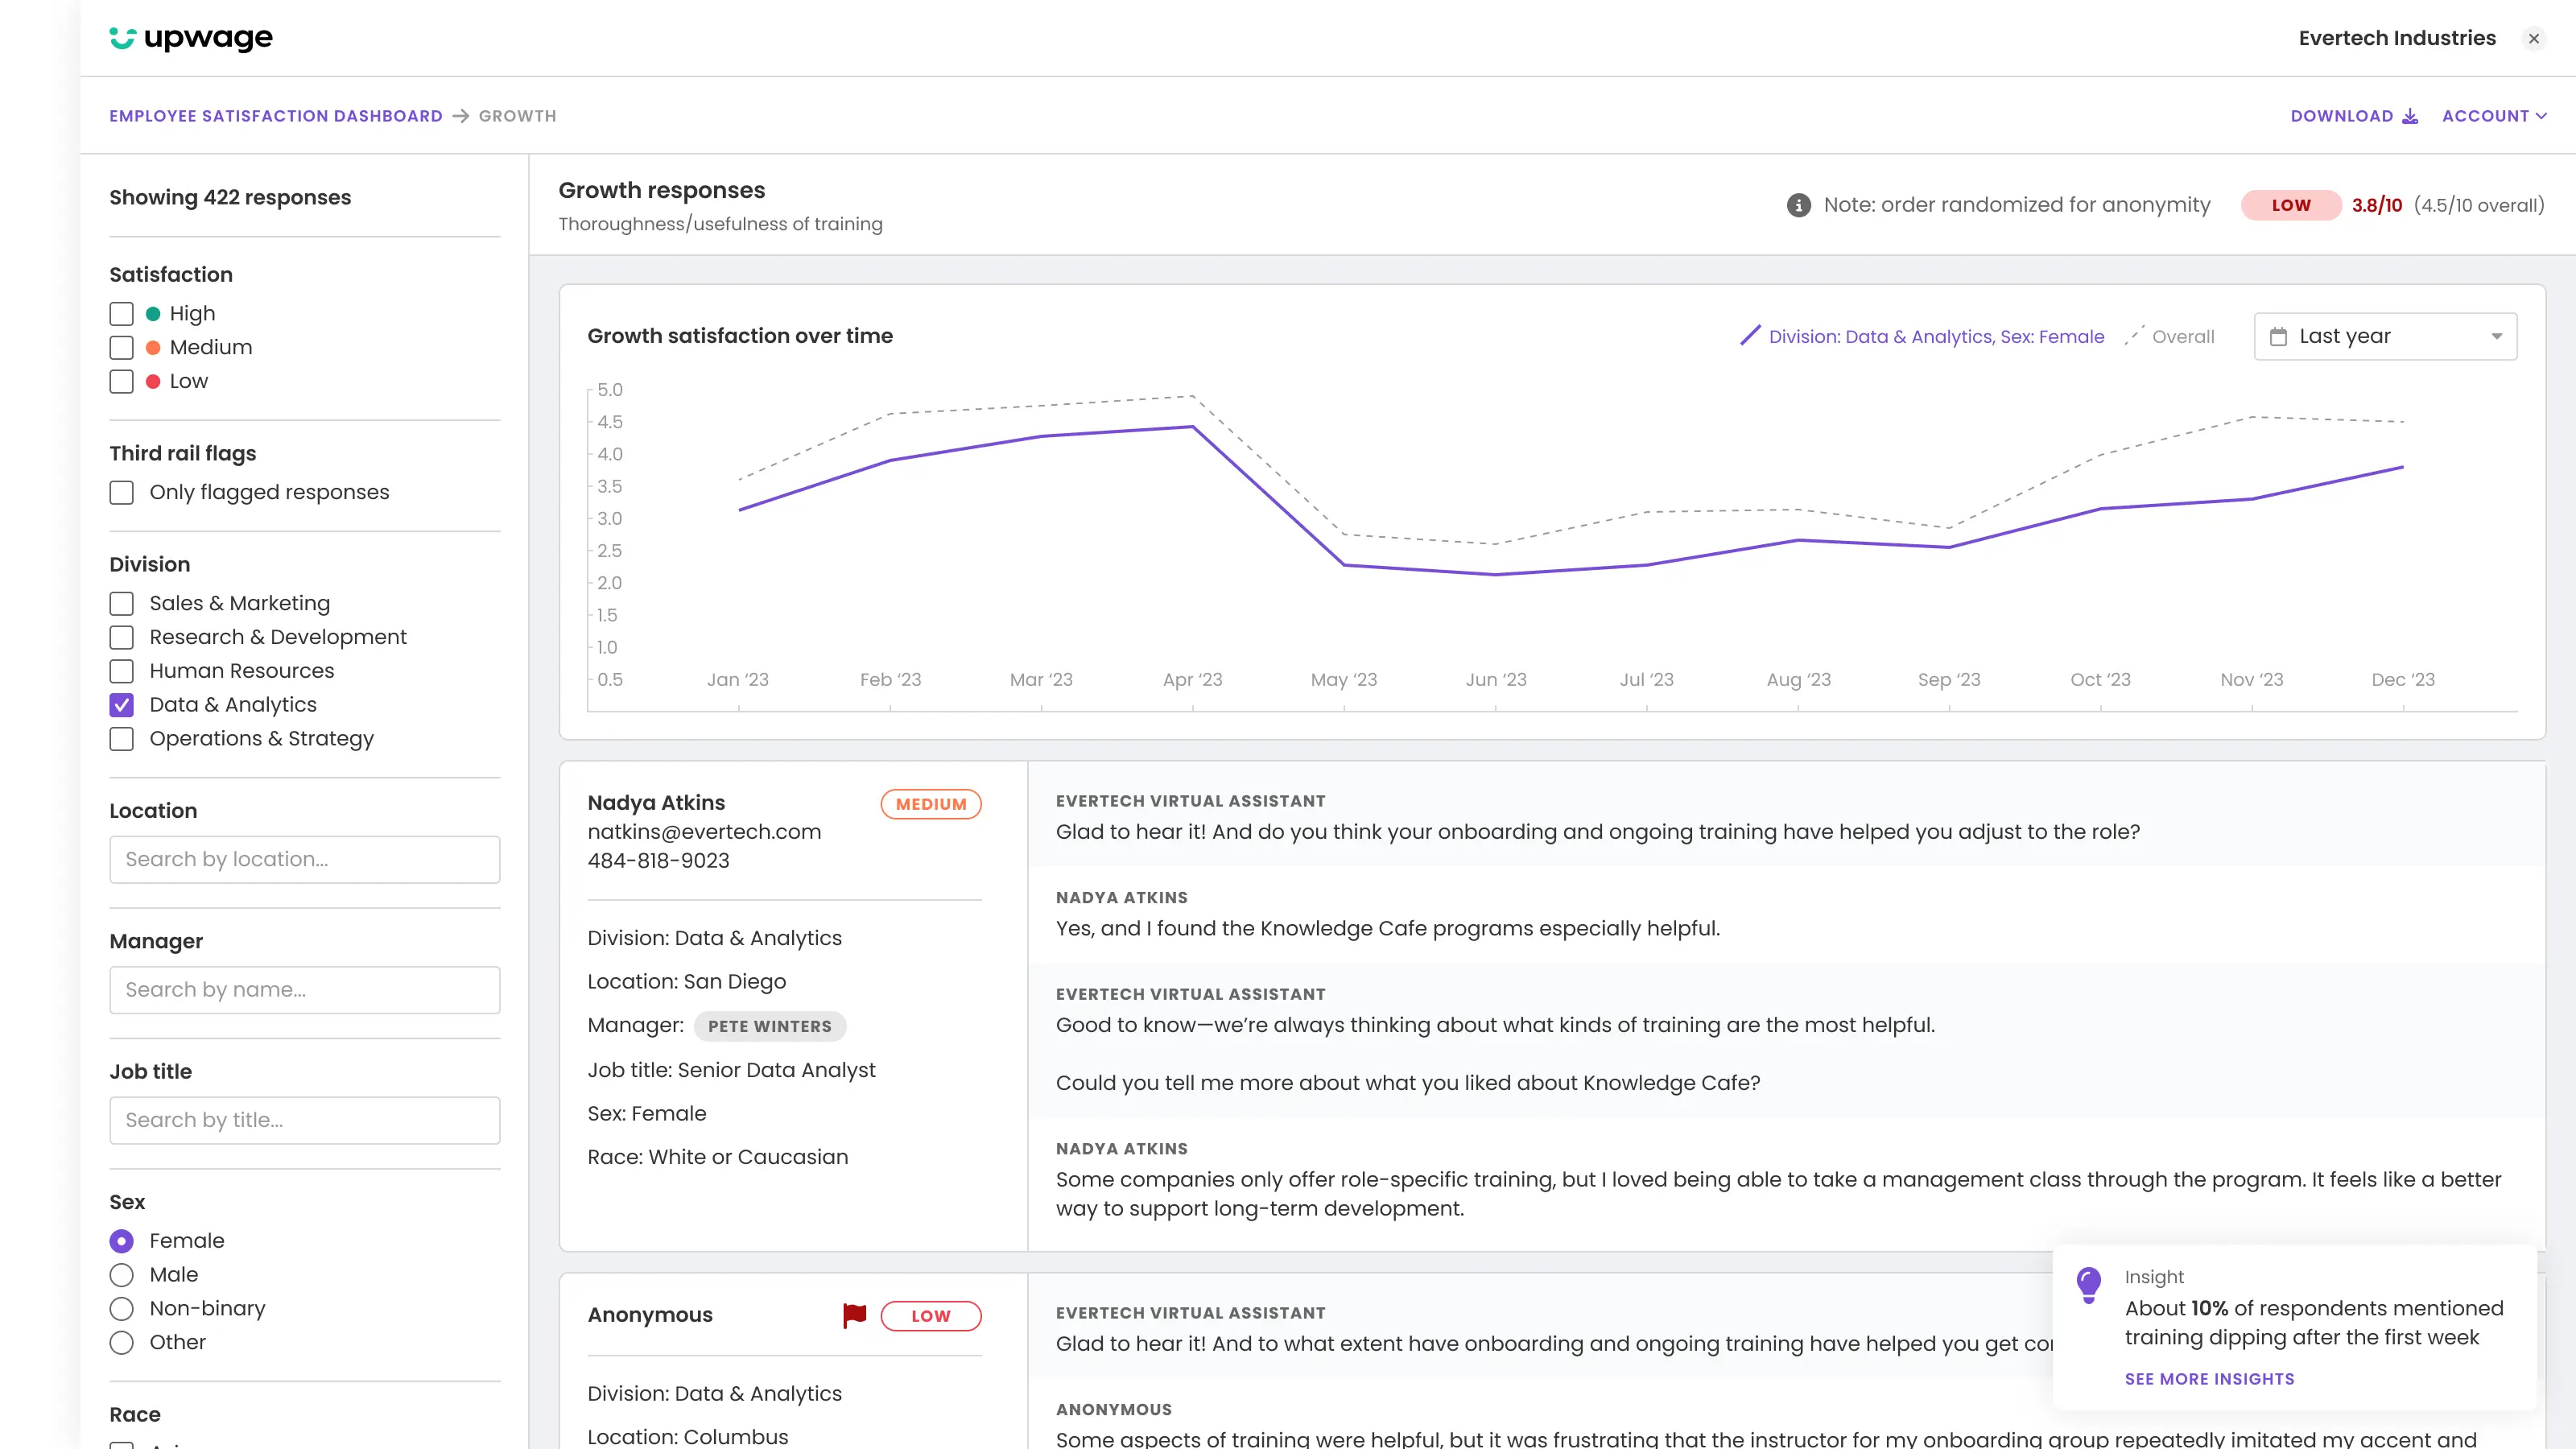Viewport: 2576px width, 1449px height.
Task: Select the Male sex radio button
Action: [x=121, y=1275]
